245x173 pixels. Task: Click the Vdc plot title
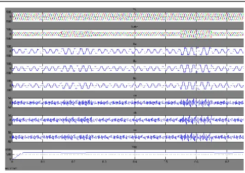tap(134, 147)
